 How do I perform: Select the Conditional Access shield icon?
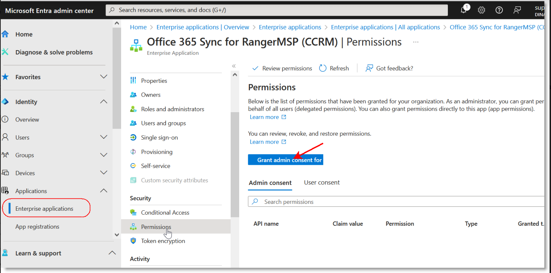[133, 212]
